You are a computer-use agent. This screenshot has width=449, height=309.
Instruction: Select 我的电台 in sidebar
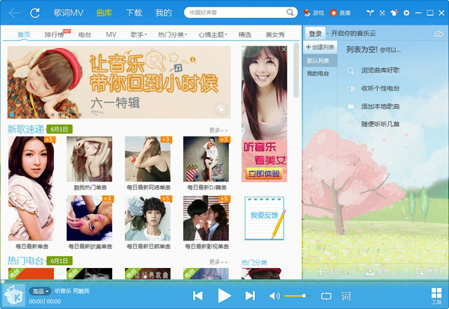318,74
